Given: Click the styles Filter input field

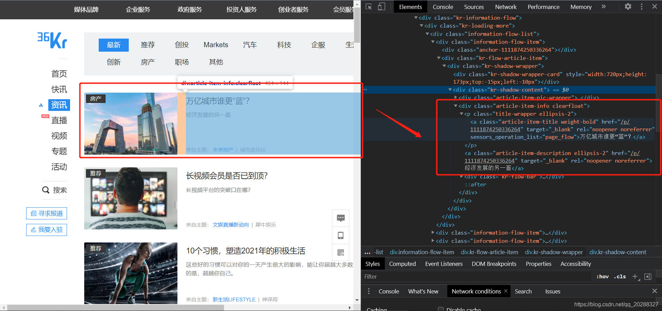Looking at the screenshot, I should click(477, 277).
